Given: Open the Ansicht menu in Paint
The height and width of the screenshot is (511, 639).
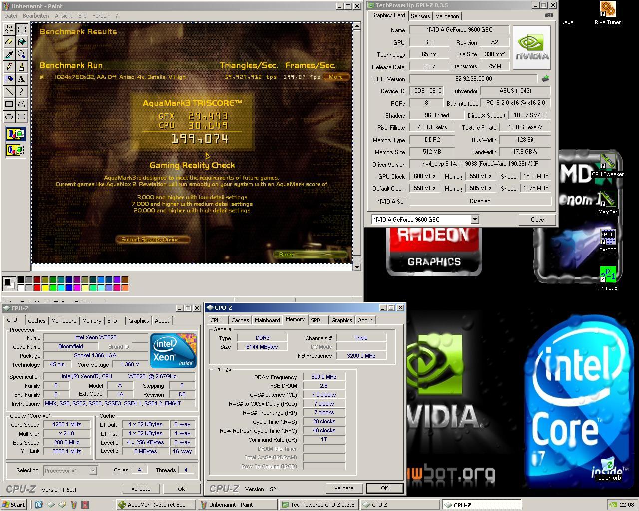Looking at the screenshot, I should (x=64, y=16).
